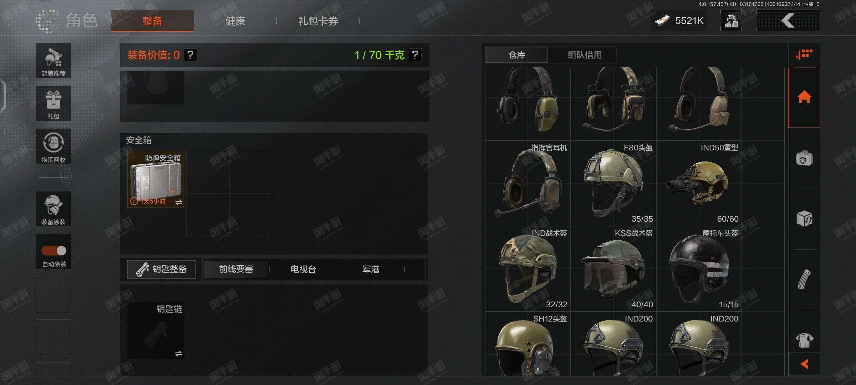Viewport: 856px width, 385px height.
Task: Collapse the sidebar with the orange arrow
Action: point(804,364)
